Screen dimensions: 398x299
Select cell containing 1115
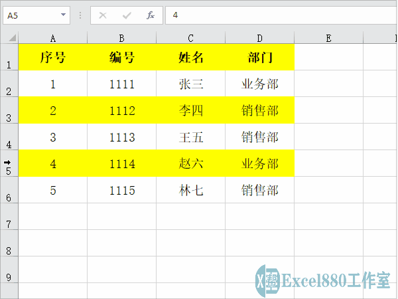coord(122,190)
